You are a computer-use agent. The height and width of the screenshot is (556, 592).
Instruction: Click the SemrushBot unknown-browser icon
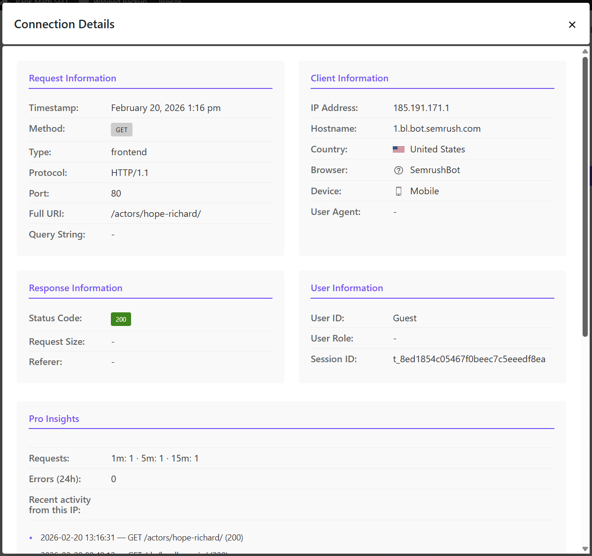398,170
